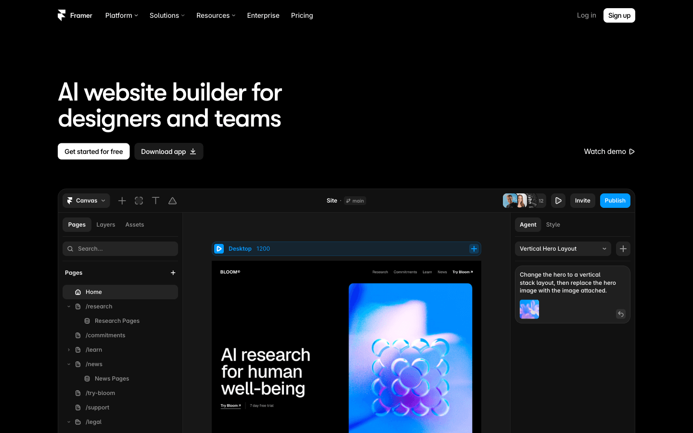Click the Invite button
This screenshot has width=693, height=433.
pos(583,201)
